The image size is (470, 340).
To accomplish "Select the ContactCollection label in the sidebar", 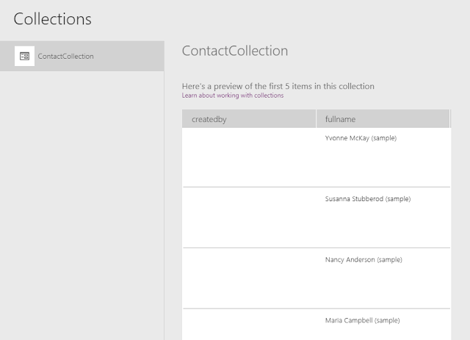I will point(65,56).
